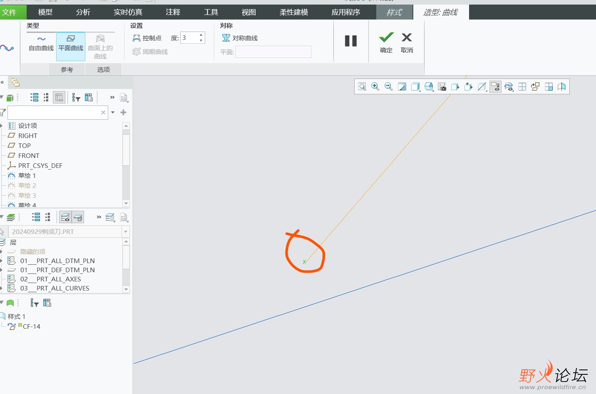Screen dimensions: 596x394
Task: Switch to the 柔性建模 ribbon tab
Action: pos(294,12)
